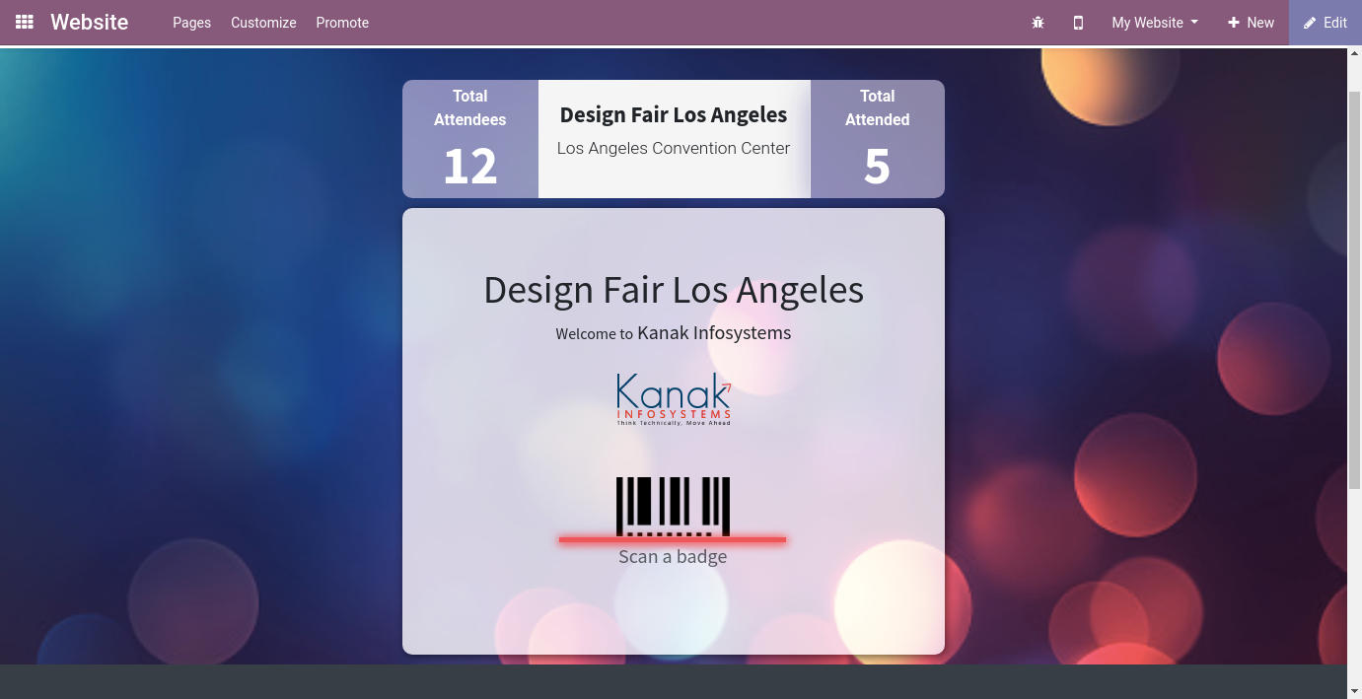Click the vertical page scrollbar thumb
Image resolution: width=1362 pixels, height=699 pixels.
(1354, 288)
